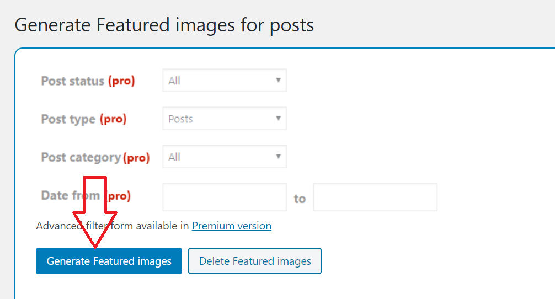Viewport: 555px width, 299px height.
Task: Expand the Post category dropdown
Action: 225,157
